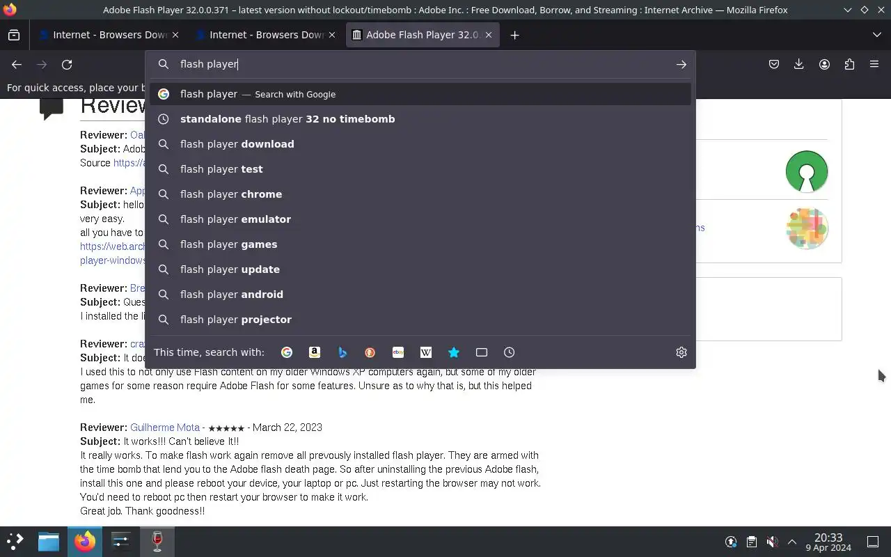
Task: Close second Internet - Browsers tab
Action: [331, 35]
